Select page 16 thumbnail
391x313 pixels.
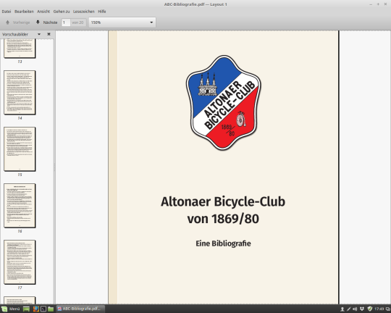20,206
